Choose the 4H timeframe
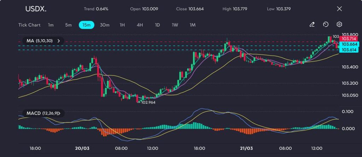 tap(140, 25)
